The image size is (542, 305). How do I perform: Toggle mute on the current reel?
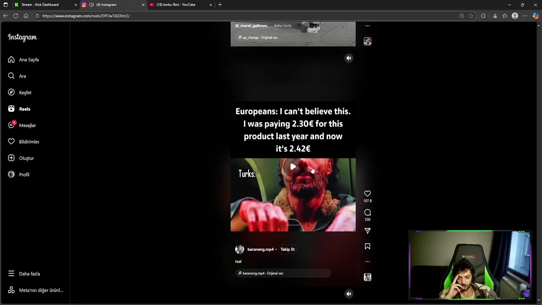pos(348,58)
